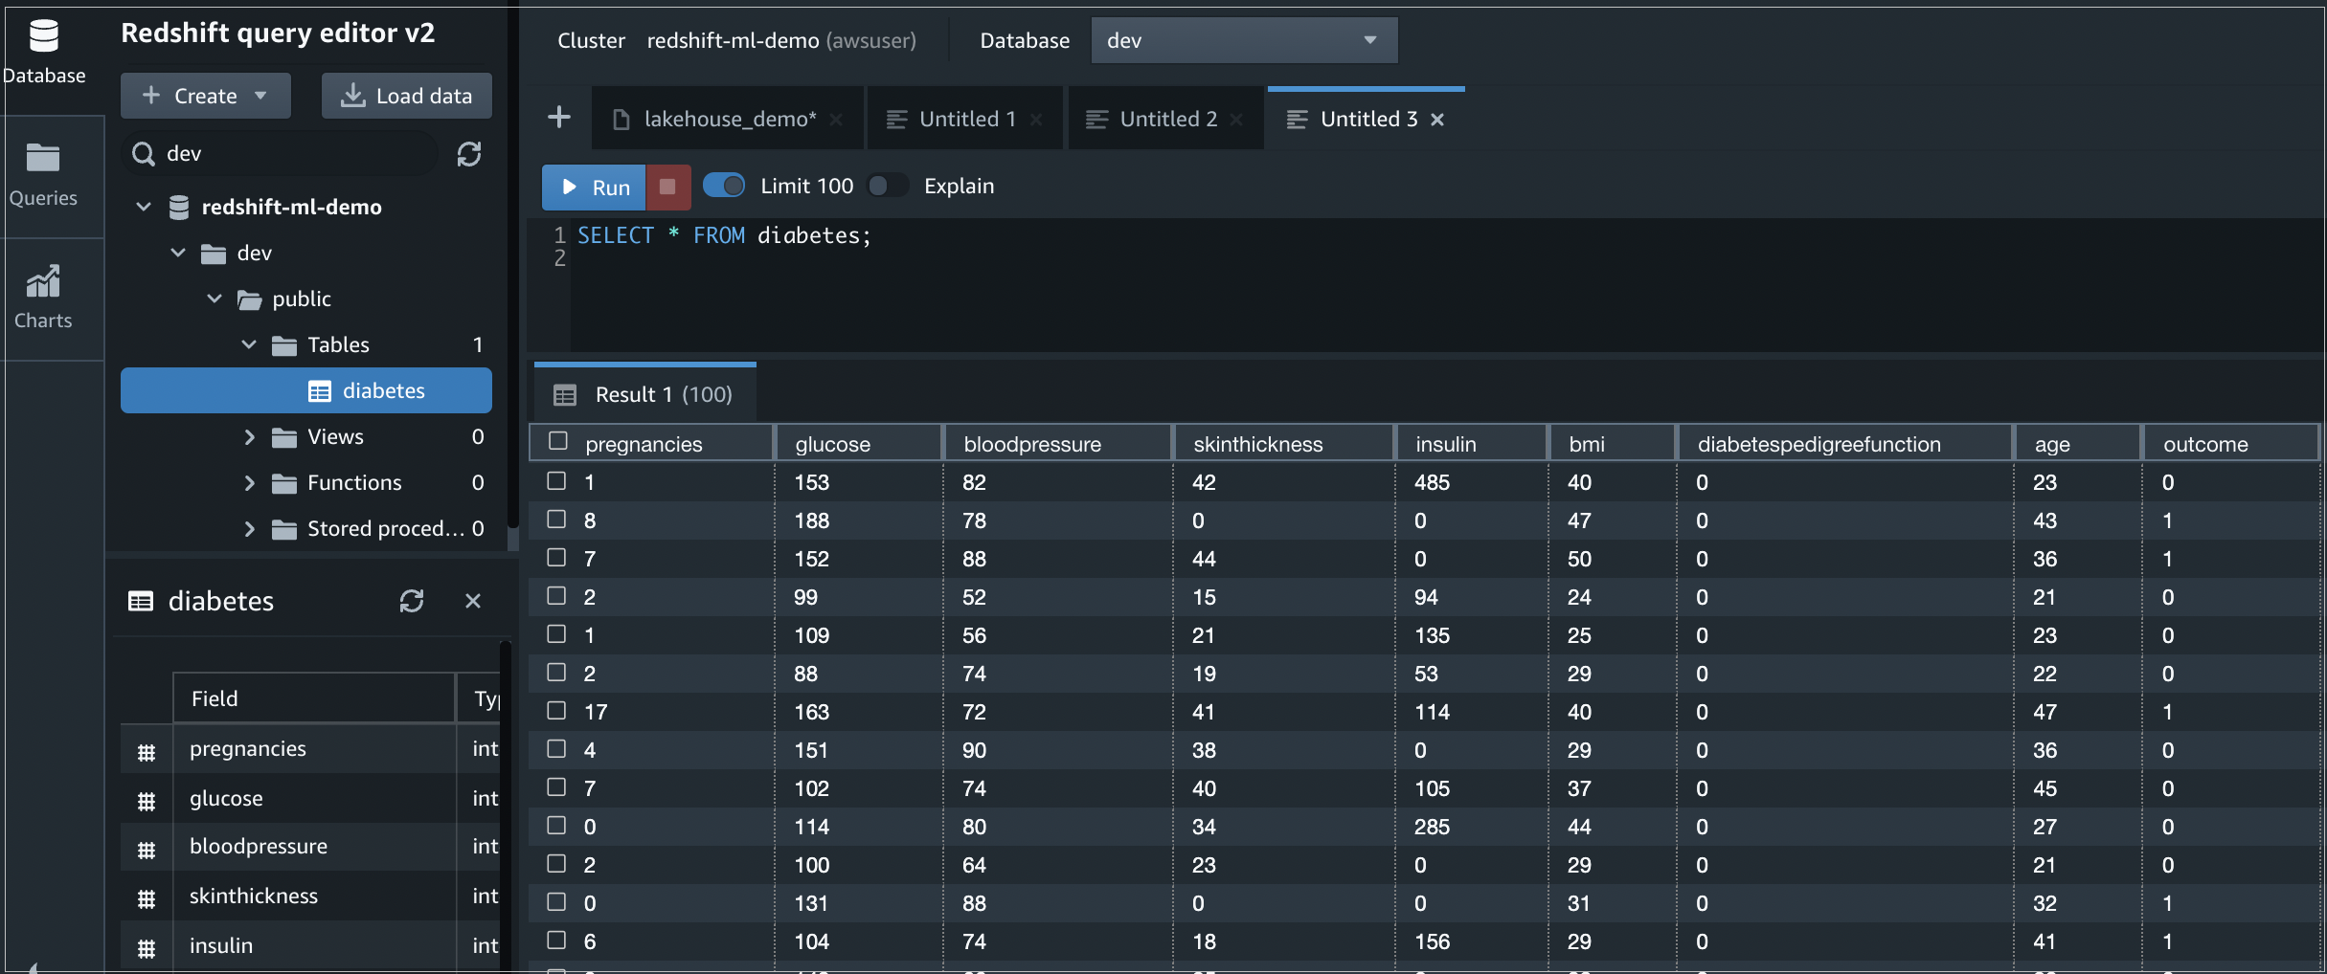Open the Database dropdown showing dev
The width and height of the screenshot is (2327, 974).
pyautogui.click(x=1244, y=40)
